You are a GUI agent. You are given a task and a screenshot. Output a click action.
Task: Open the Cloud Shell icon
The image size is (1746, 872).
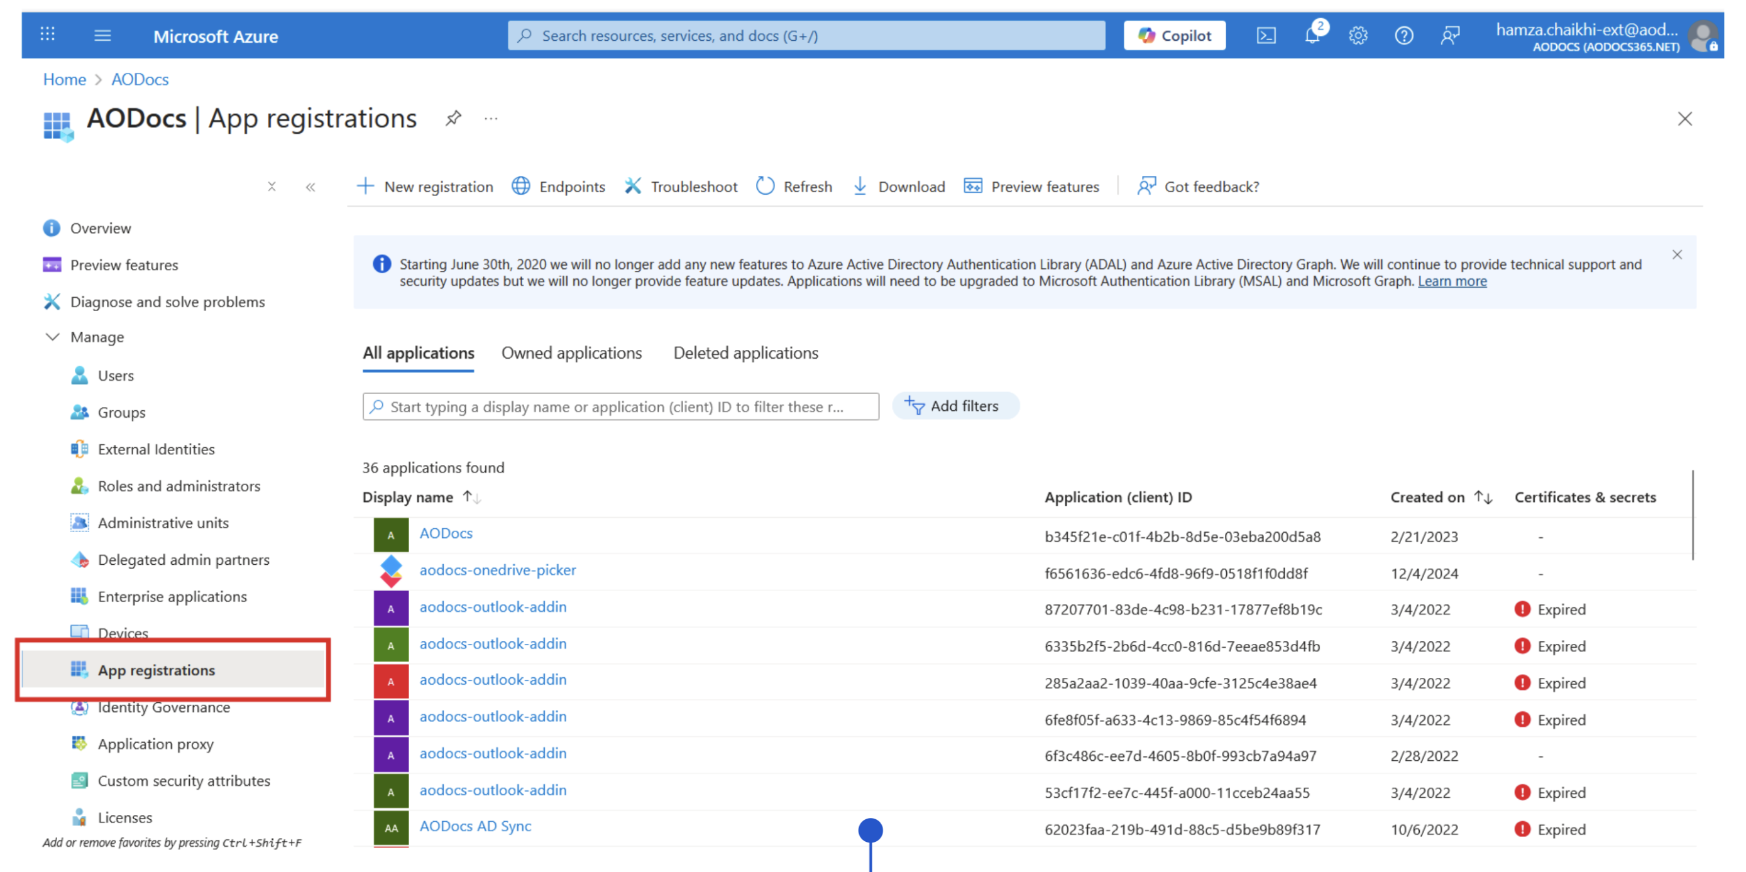coord(1265,35)
